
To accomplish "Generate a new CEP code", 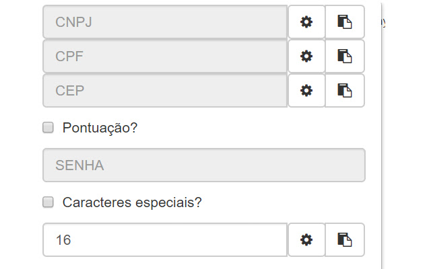I will click(x=306, y=91).
